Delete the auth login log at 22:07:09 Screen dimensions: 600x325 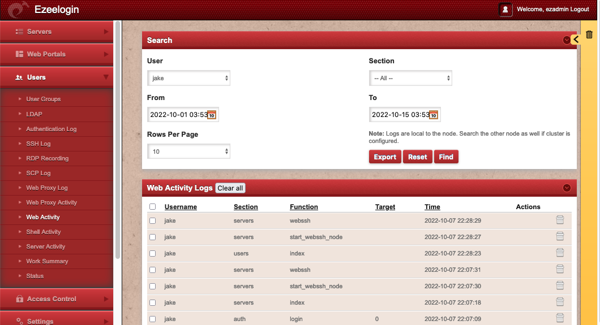560,318
